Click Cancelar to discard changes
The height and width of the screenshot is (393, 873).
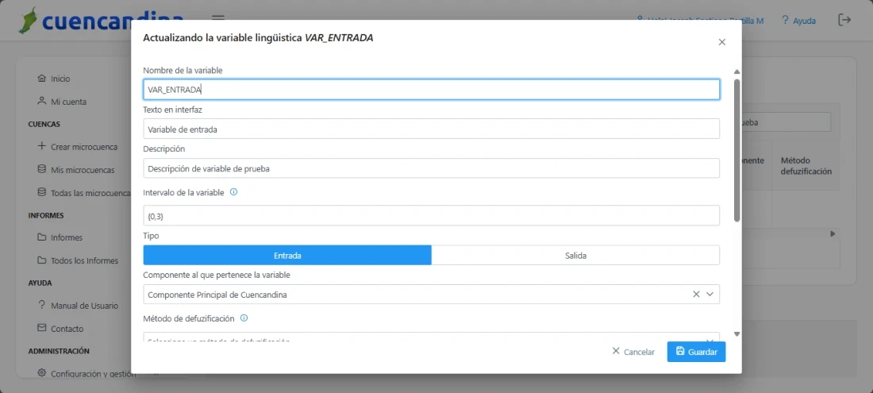tap(633, 352)
